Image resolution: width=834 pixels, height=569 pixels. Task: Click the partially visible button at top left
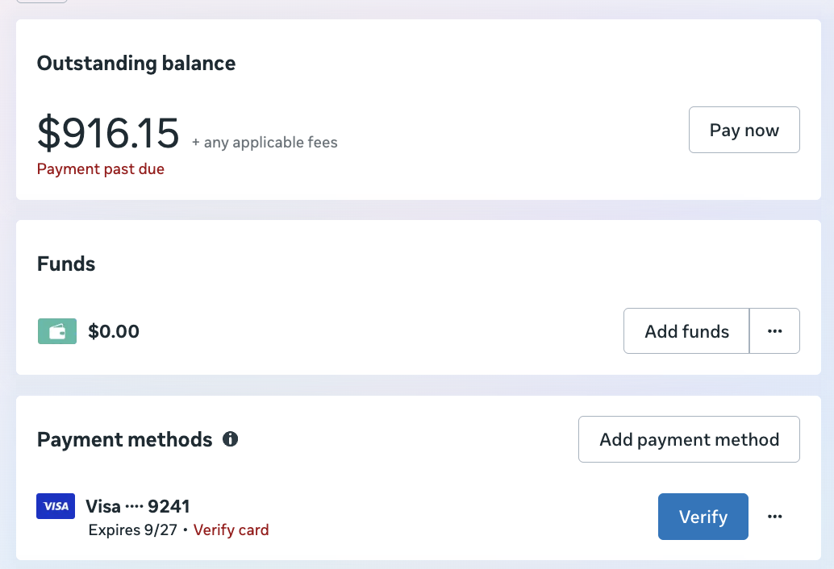pos(40,2)
